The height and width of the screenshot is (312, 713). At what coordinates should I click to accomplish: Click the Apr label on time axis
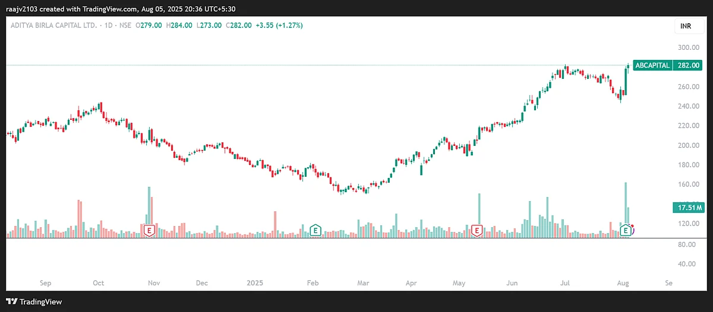click(x=411, y=283)
